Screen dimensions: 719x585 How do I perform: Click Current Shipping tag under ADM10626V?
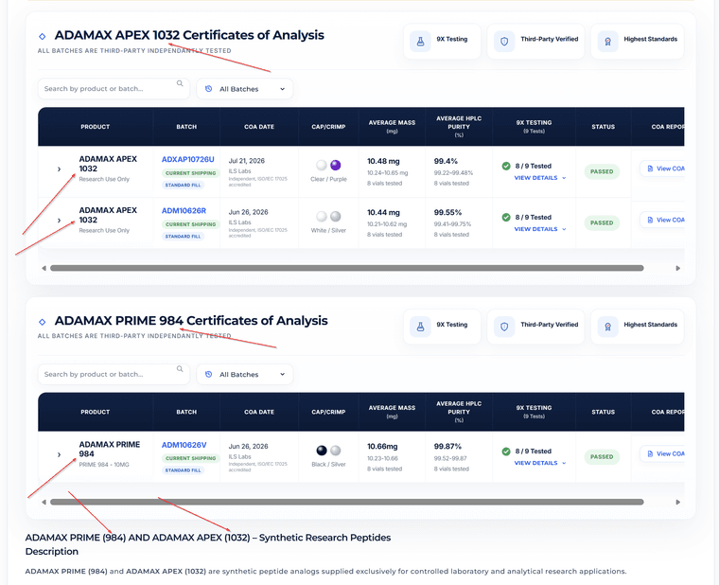click(x=191, y=459)
